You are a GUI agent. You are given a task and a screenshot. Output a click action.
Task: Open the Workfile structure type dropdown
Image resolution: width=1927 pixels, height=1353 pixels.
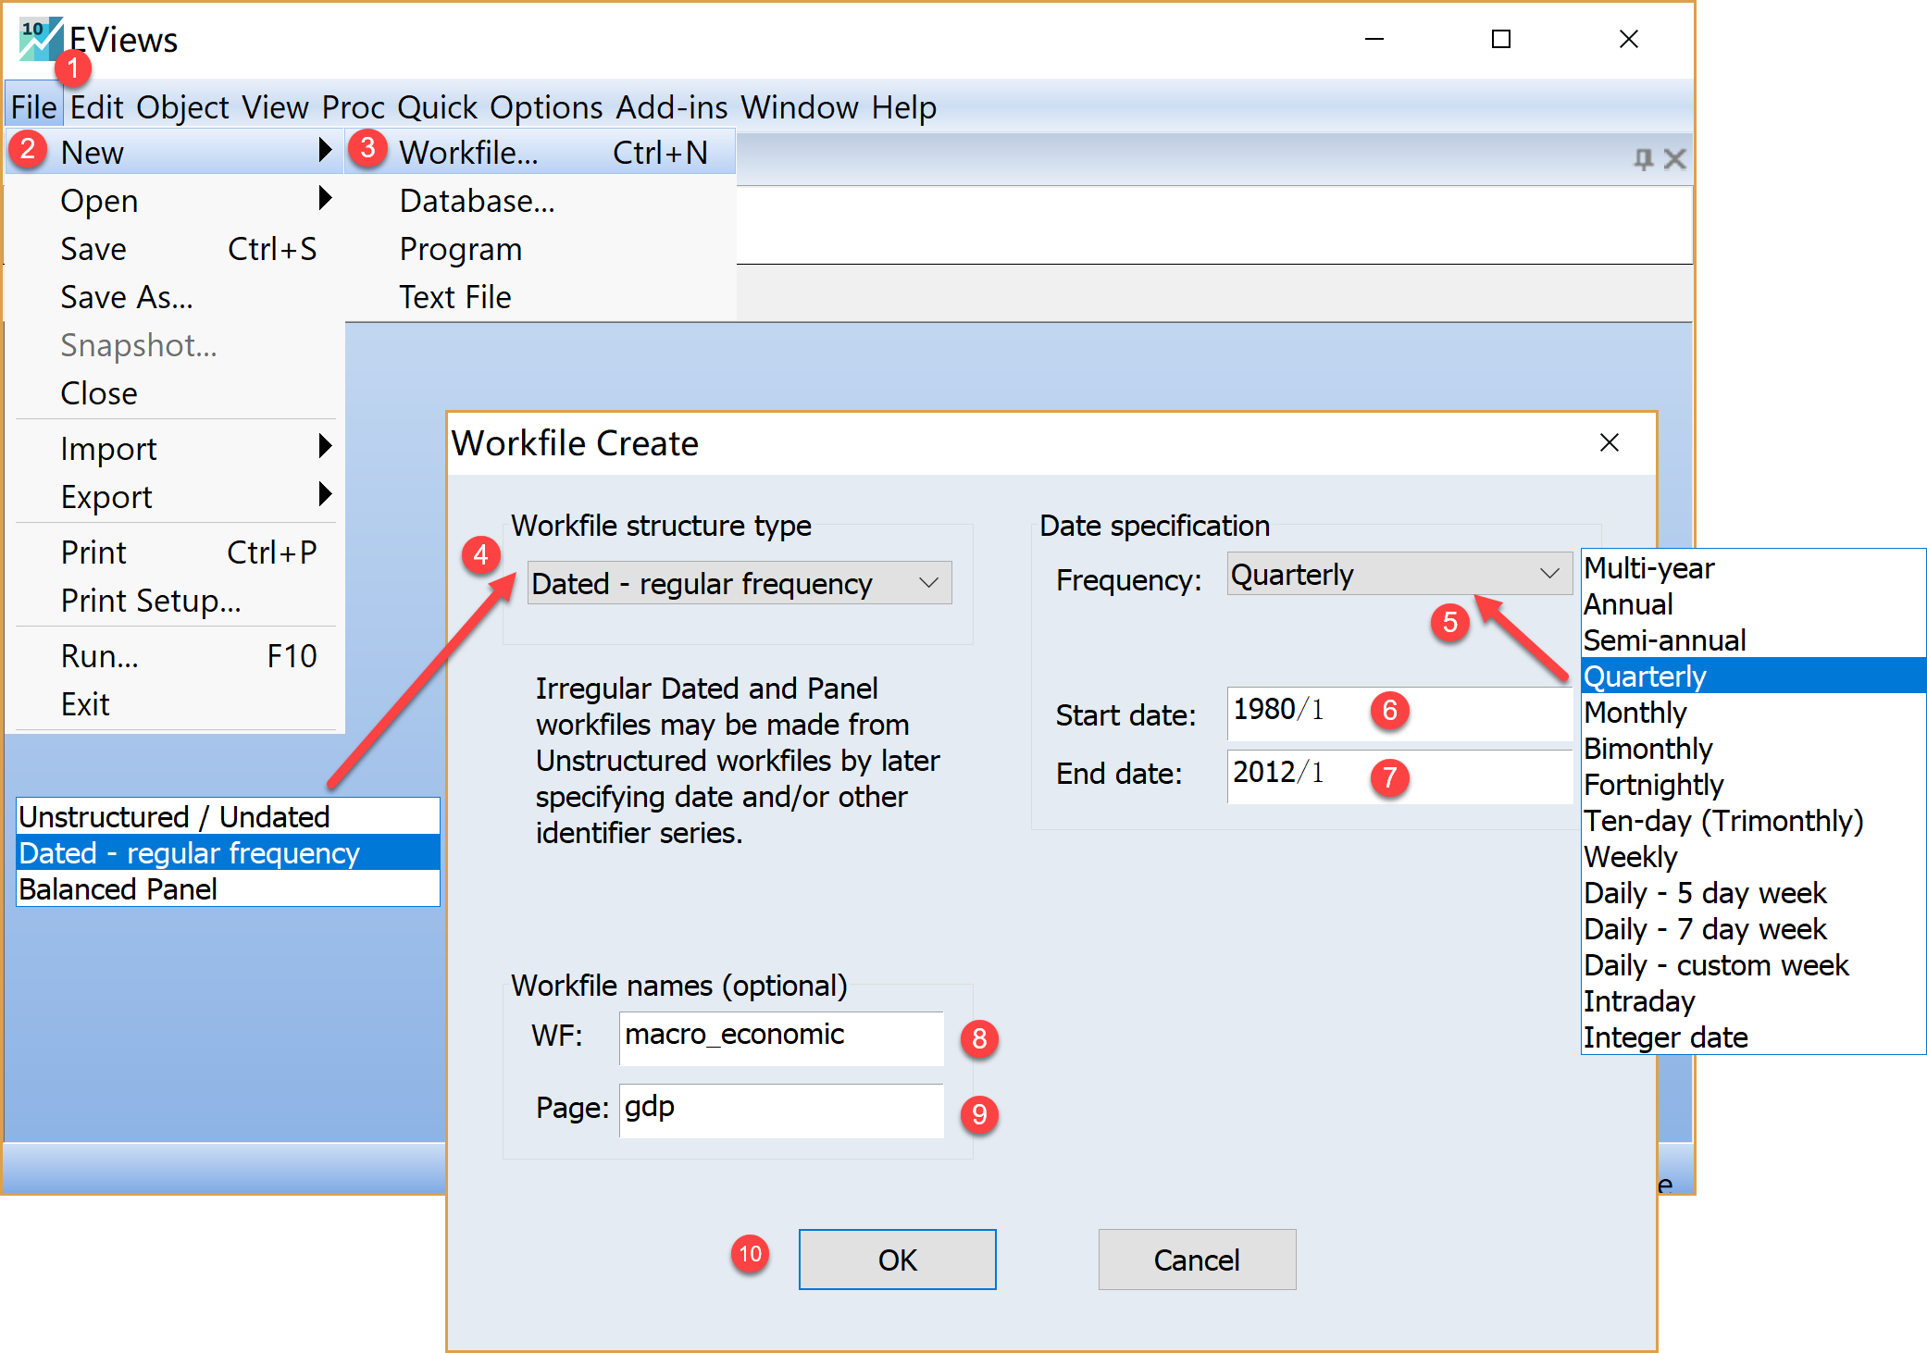click(739, 583)
